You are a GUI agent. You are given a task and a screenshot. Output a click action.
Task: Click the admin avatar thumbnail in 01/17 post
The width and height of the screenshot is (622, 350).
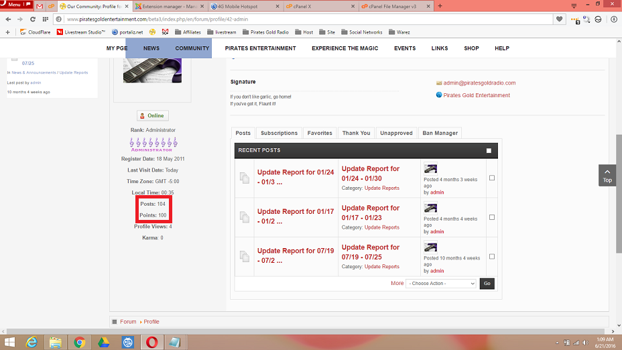coord(430,209)
